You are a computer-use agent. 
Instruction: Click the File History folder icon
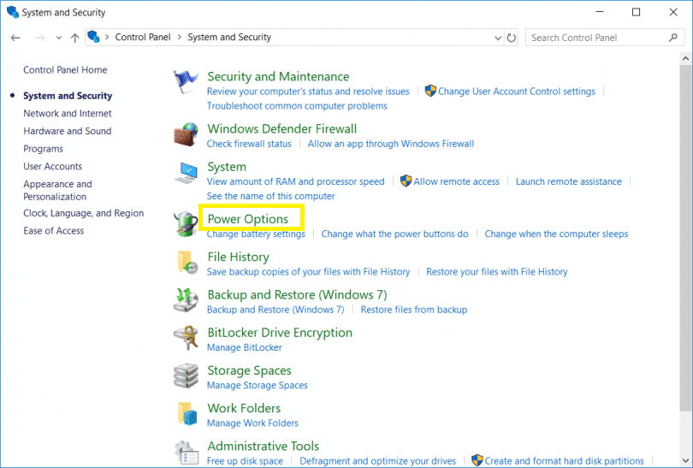click(x=187, y=263)
